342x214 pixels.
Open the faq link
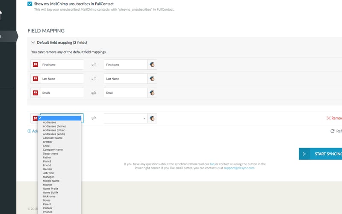pos(212,164)
